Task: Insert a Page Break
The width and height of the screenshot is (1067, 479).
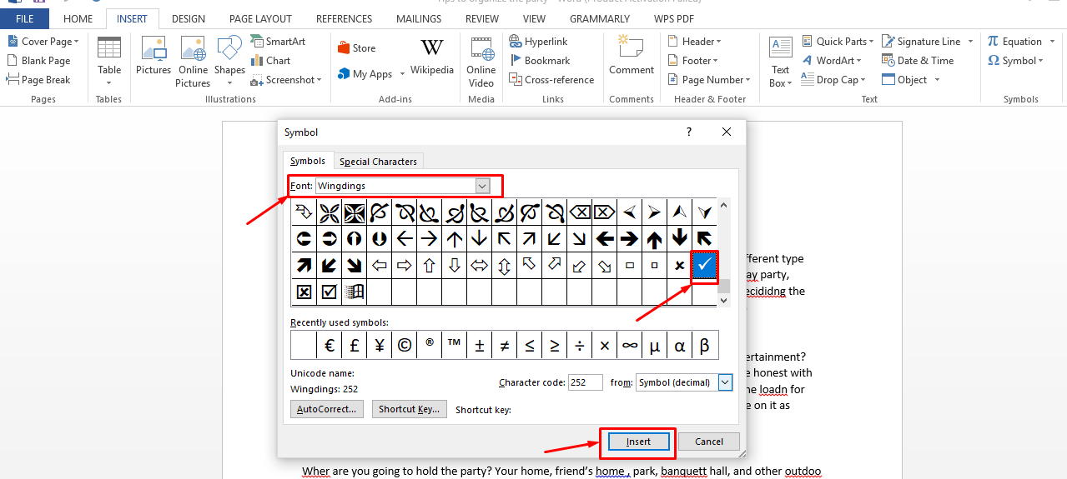Action: [38, 80]
